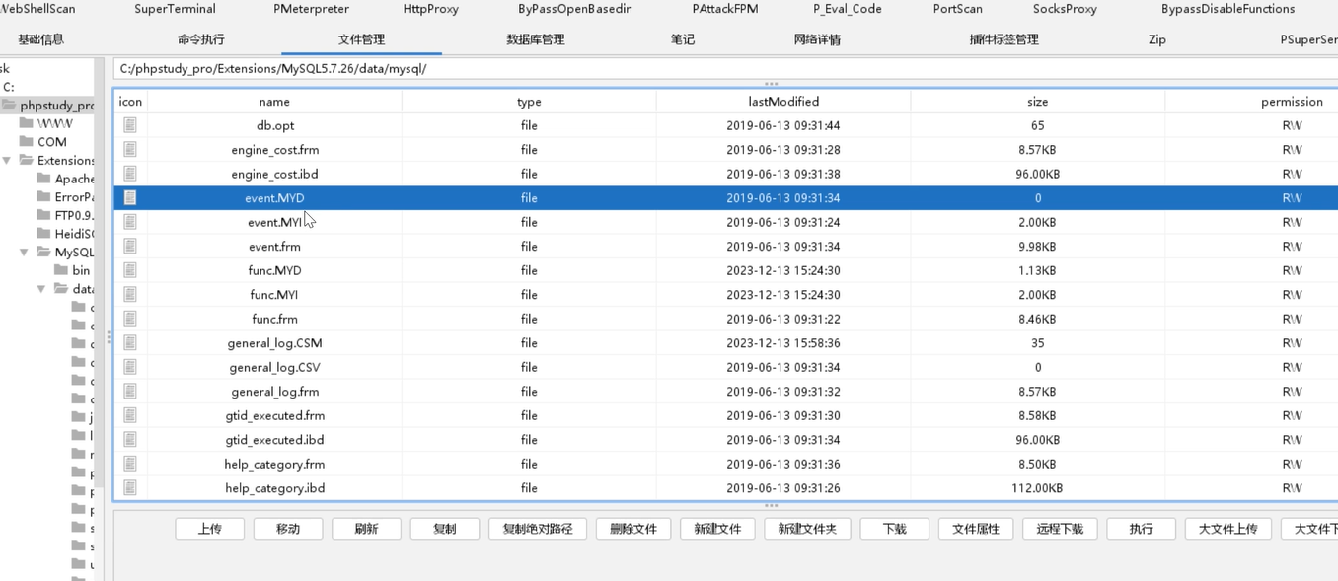1338x581 pixels.
Task: Open the PortScan plugin tab
Action: 957,9
